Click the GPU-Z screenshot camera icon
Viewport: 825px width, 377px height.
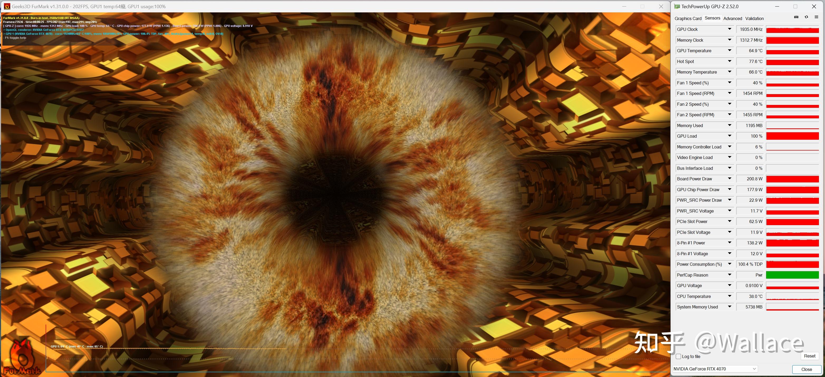(796, 17)
